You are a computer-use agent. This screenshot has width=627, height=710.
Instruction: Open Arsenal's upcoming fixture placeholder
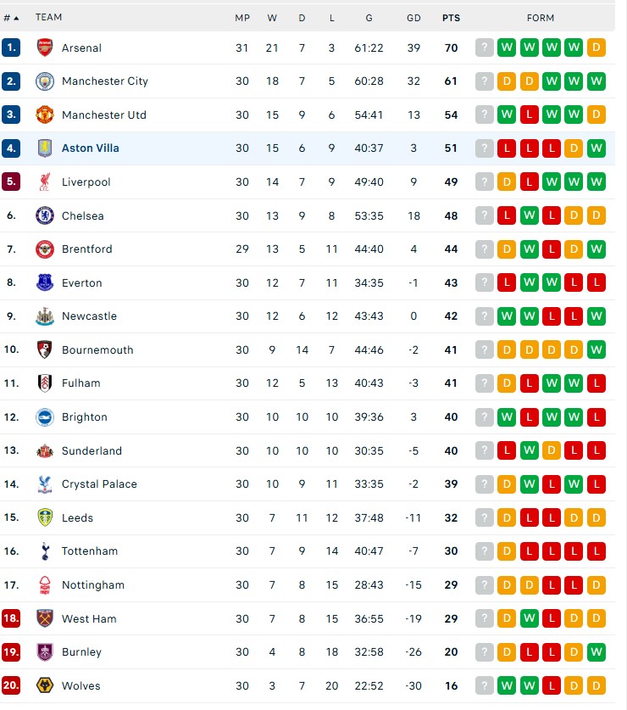484,48
